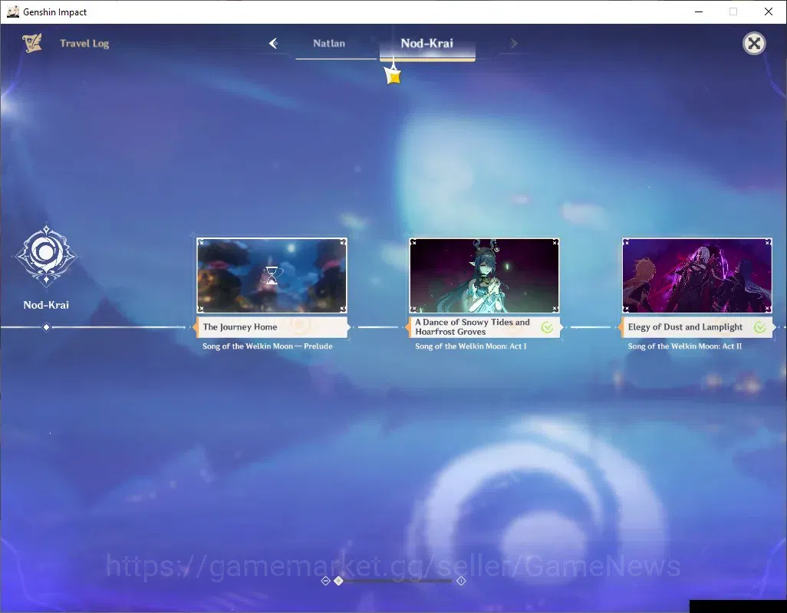787x613 pixels.
Task: Click A Dance of Snowy Tides and Hoarfrost Groves label
Action: click(484, 327)
